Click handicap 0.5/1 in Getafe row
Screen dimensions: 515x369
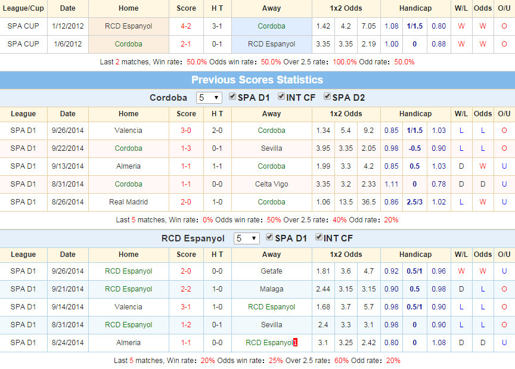[414, 271]
